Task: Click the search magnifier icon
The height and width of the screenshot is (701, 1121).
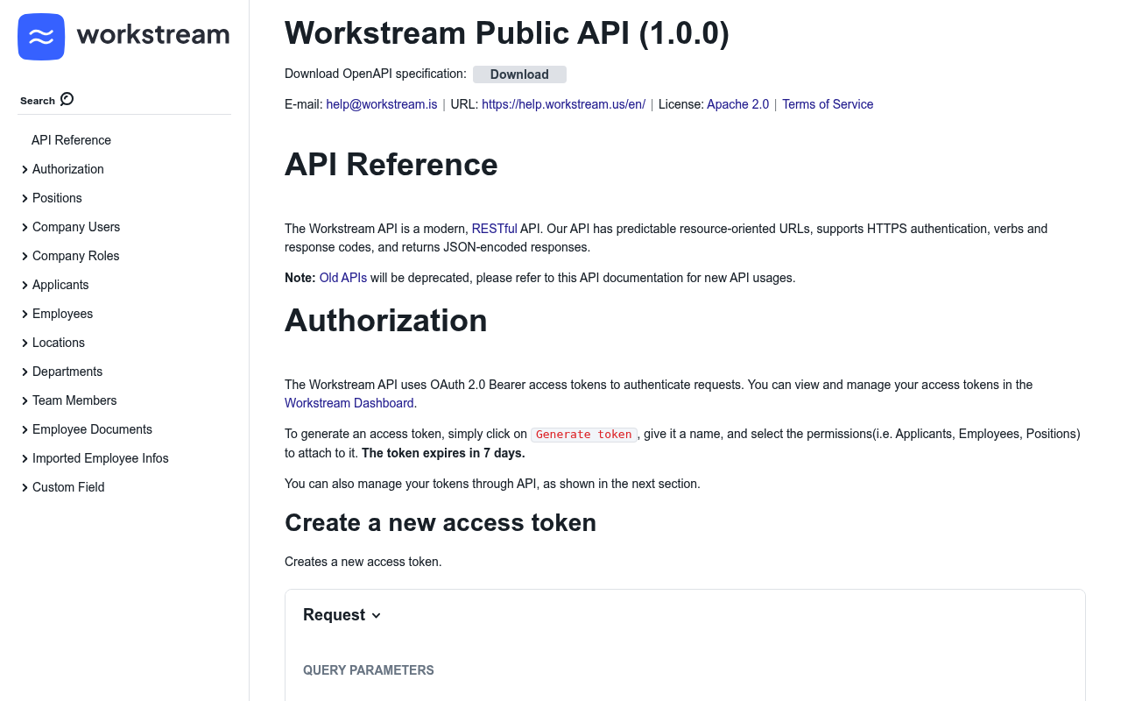Action: (x=67, y=99)
